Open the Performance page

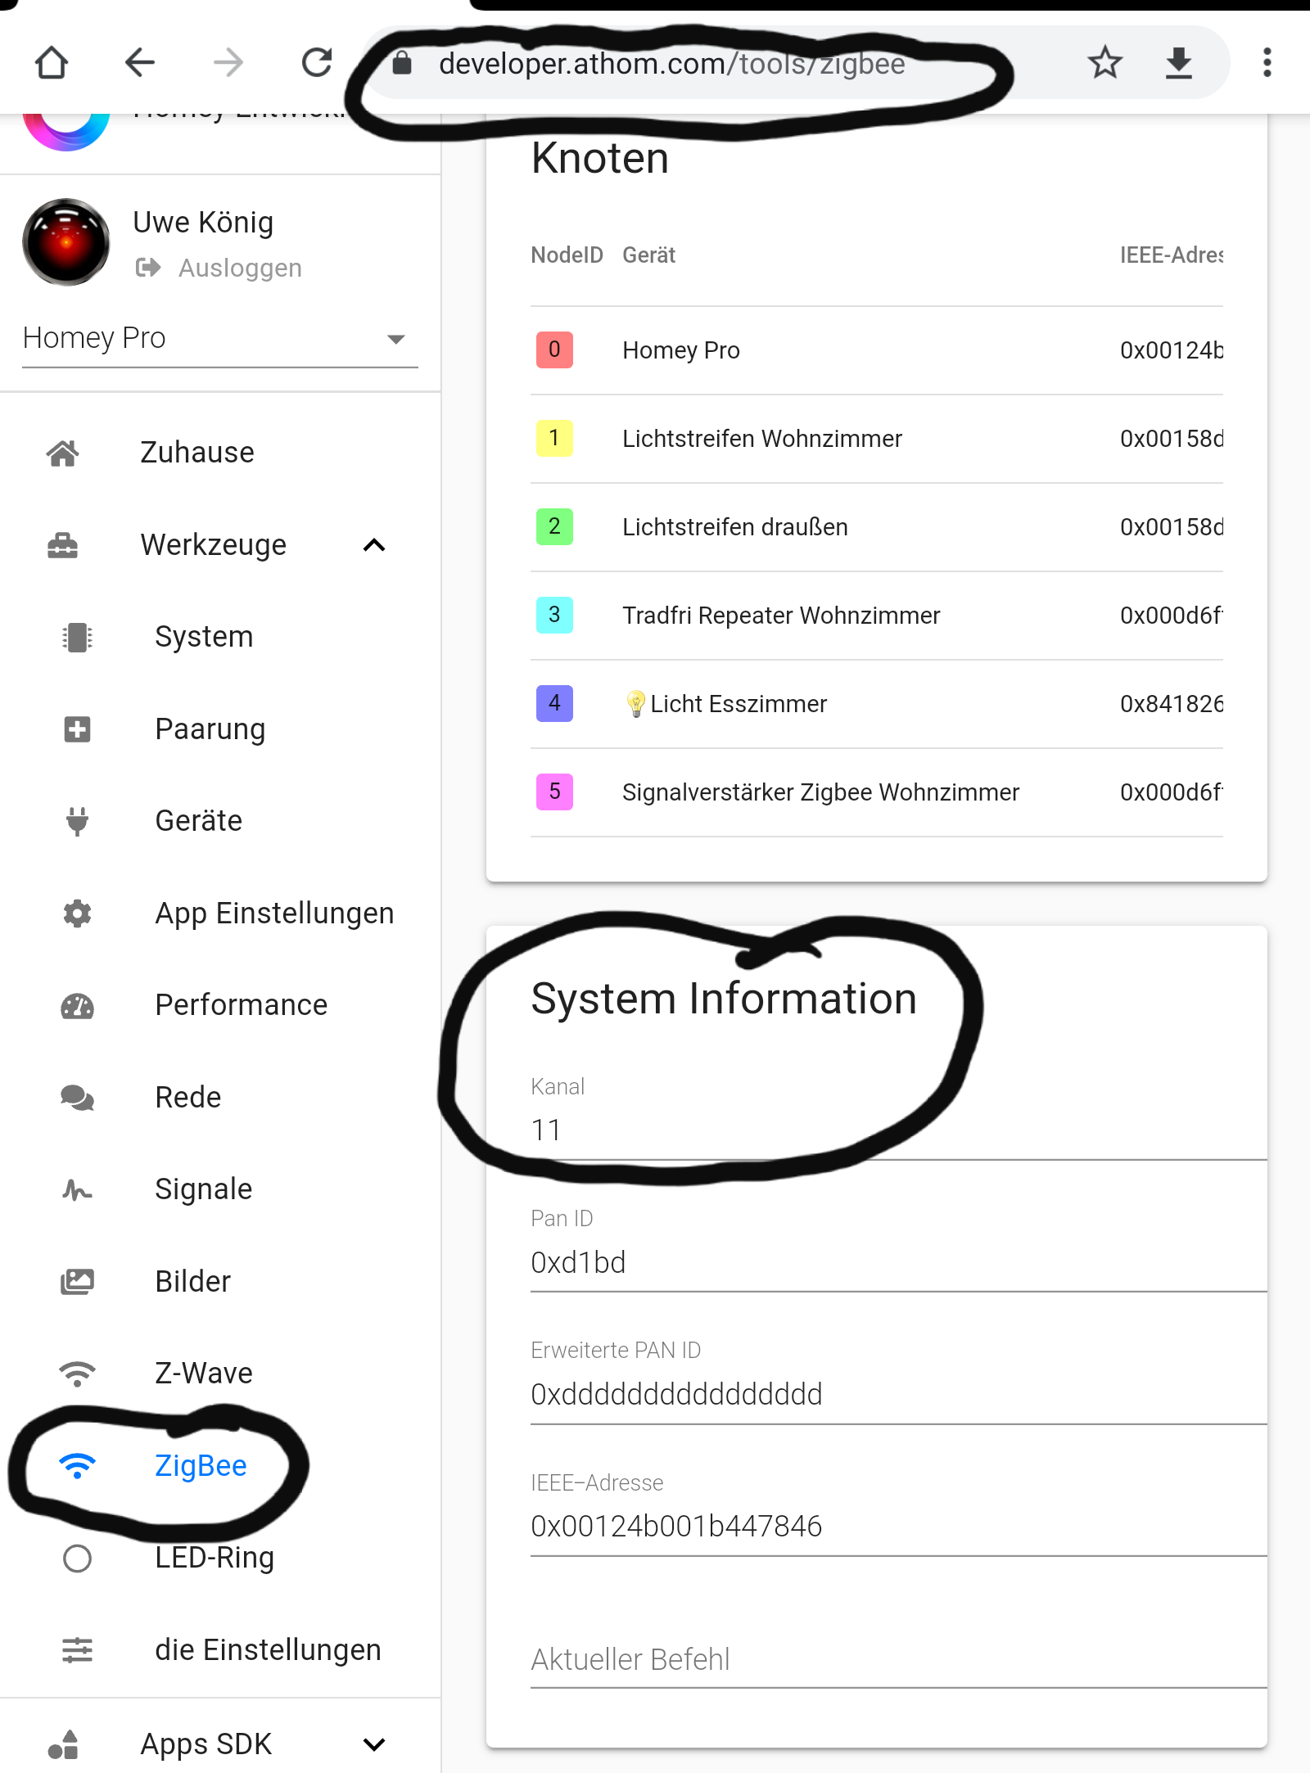click(x=241, y=1005)
